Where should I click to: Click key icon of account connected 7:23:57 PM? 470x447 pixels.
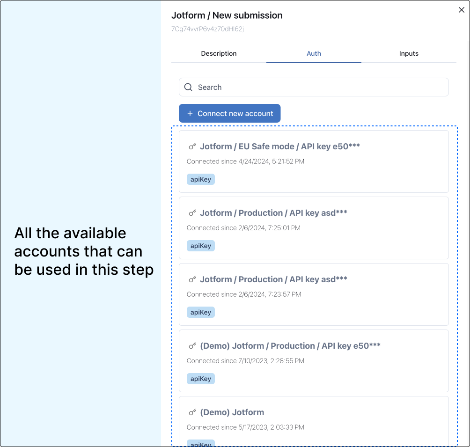pyautogui.click(x=192, y=279)
